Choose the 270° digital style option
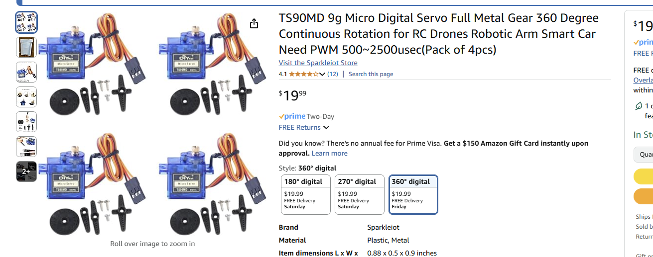Screen dimensions: 653x257 360,195
